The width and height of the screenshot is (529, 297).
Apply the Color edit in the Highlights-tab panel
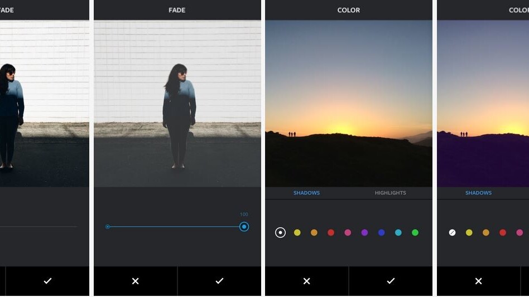(391, 281)
